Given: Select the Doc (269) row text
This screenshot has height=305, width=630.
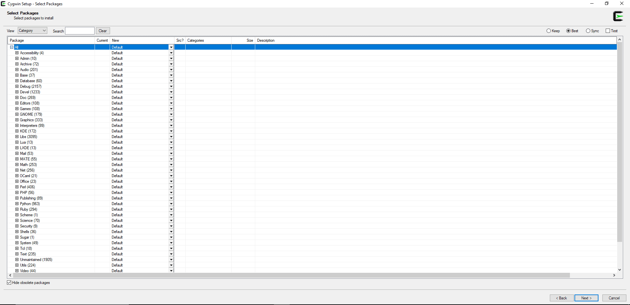Looking at the screenshot, I should coord(28,98).
